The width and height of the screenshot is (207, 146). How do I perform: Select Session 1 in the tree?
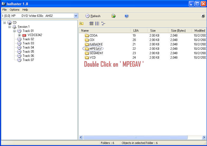[x=23, y=27]
